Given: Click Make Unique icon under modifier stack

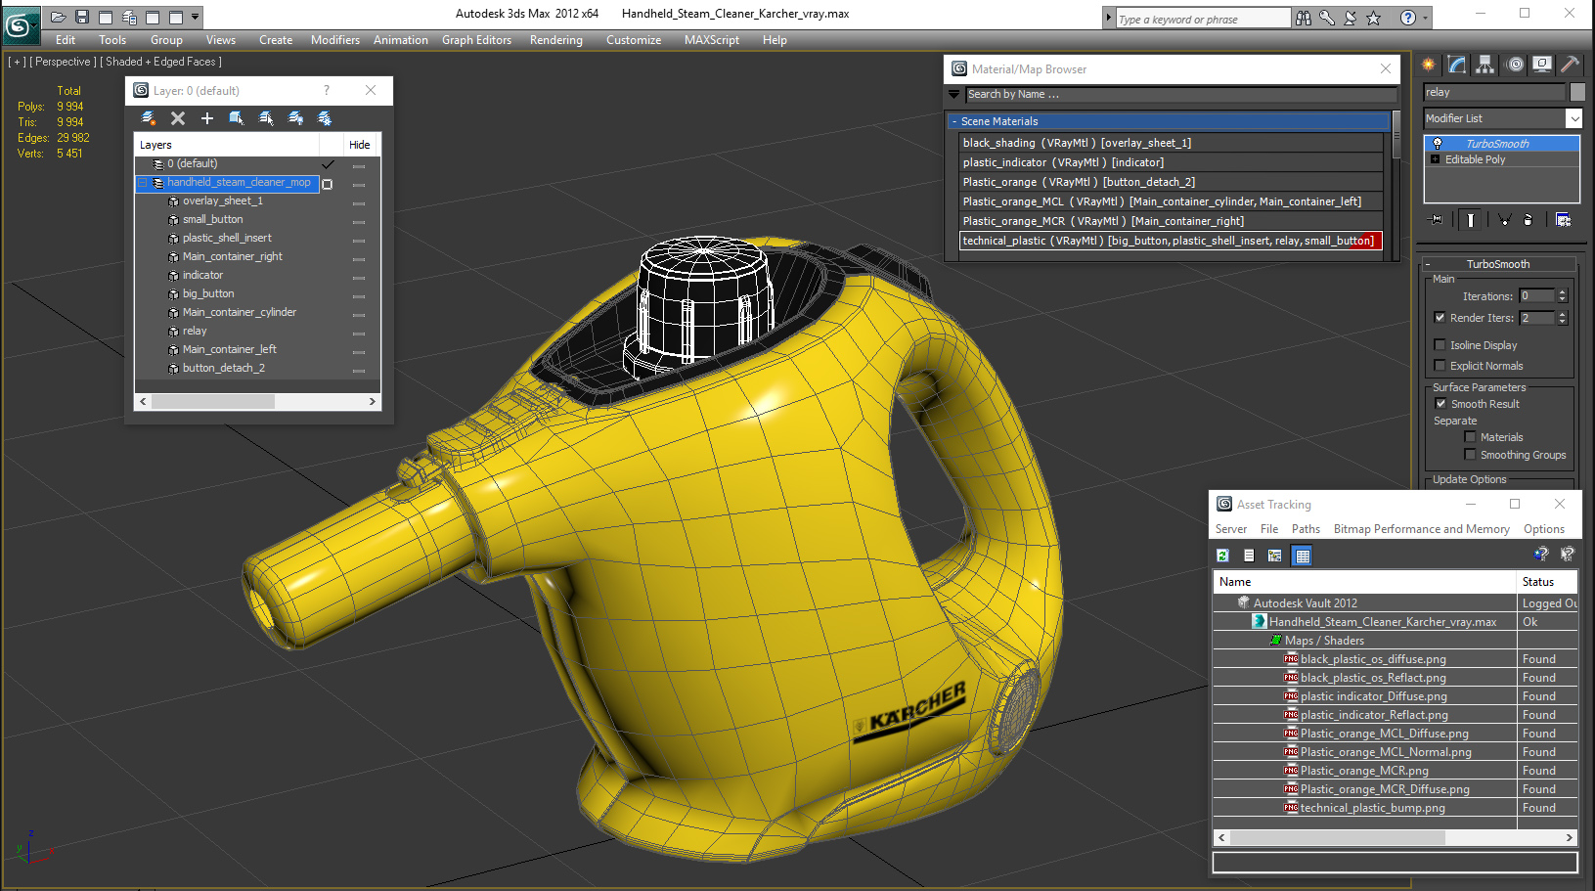Looking at the screenshot, I should point(1504,220).
